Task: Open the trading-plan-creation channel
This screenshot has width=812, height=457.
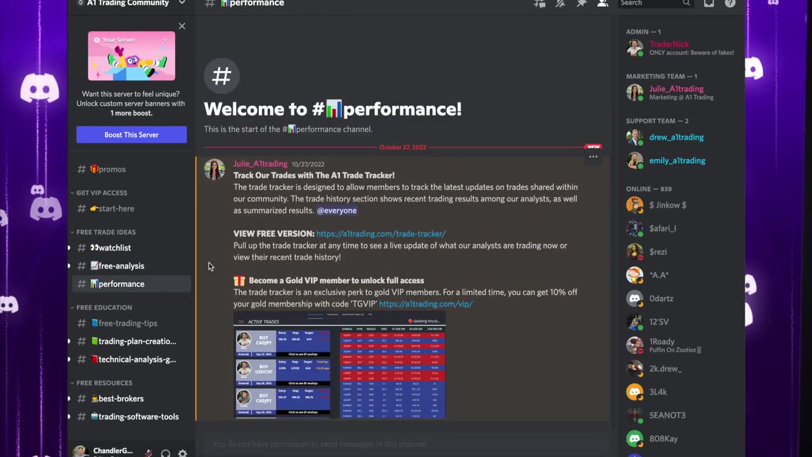Action: (131, 341)
